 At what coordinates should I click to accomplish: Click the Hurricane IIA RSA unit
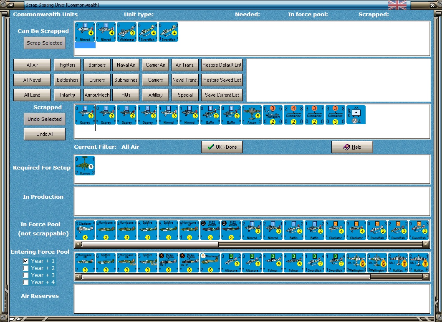point(126,263)
